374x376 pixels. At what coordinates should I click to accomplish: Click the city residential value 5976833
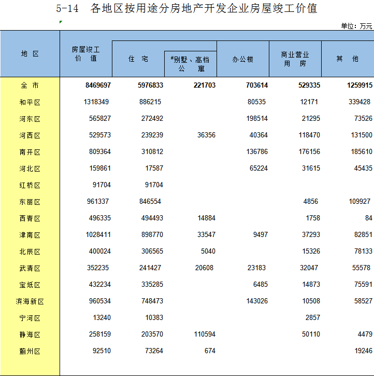[x=150, y=85]
